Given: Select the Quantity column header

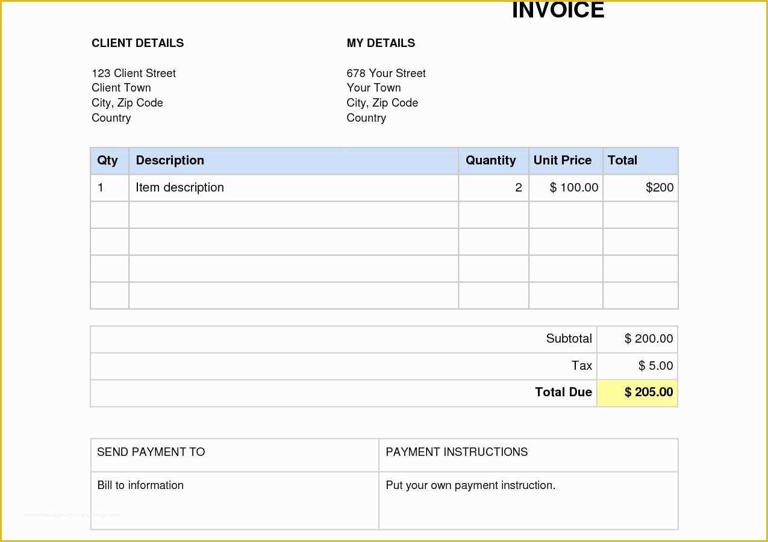Looking at the screenshot, I should tap(492, 160).
